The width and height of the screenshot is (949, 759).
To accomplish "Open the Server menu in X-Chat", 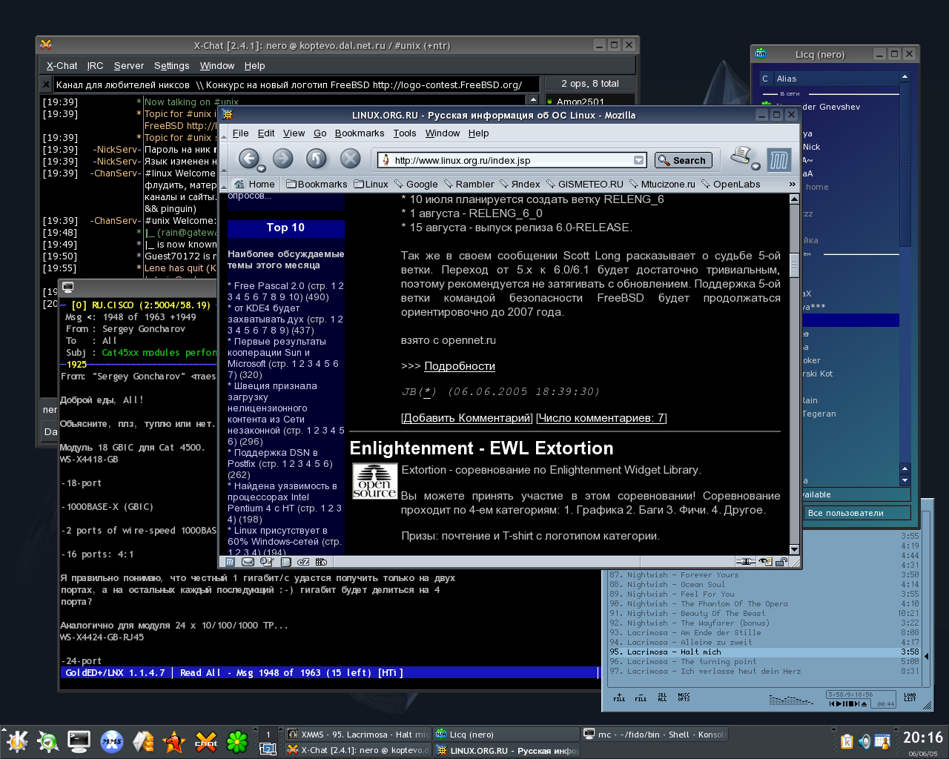I will click(x=129, y=66).
